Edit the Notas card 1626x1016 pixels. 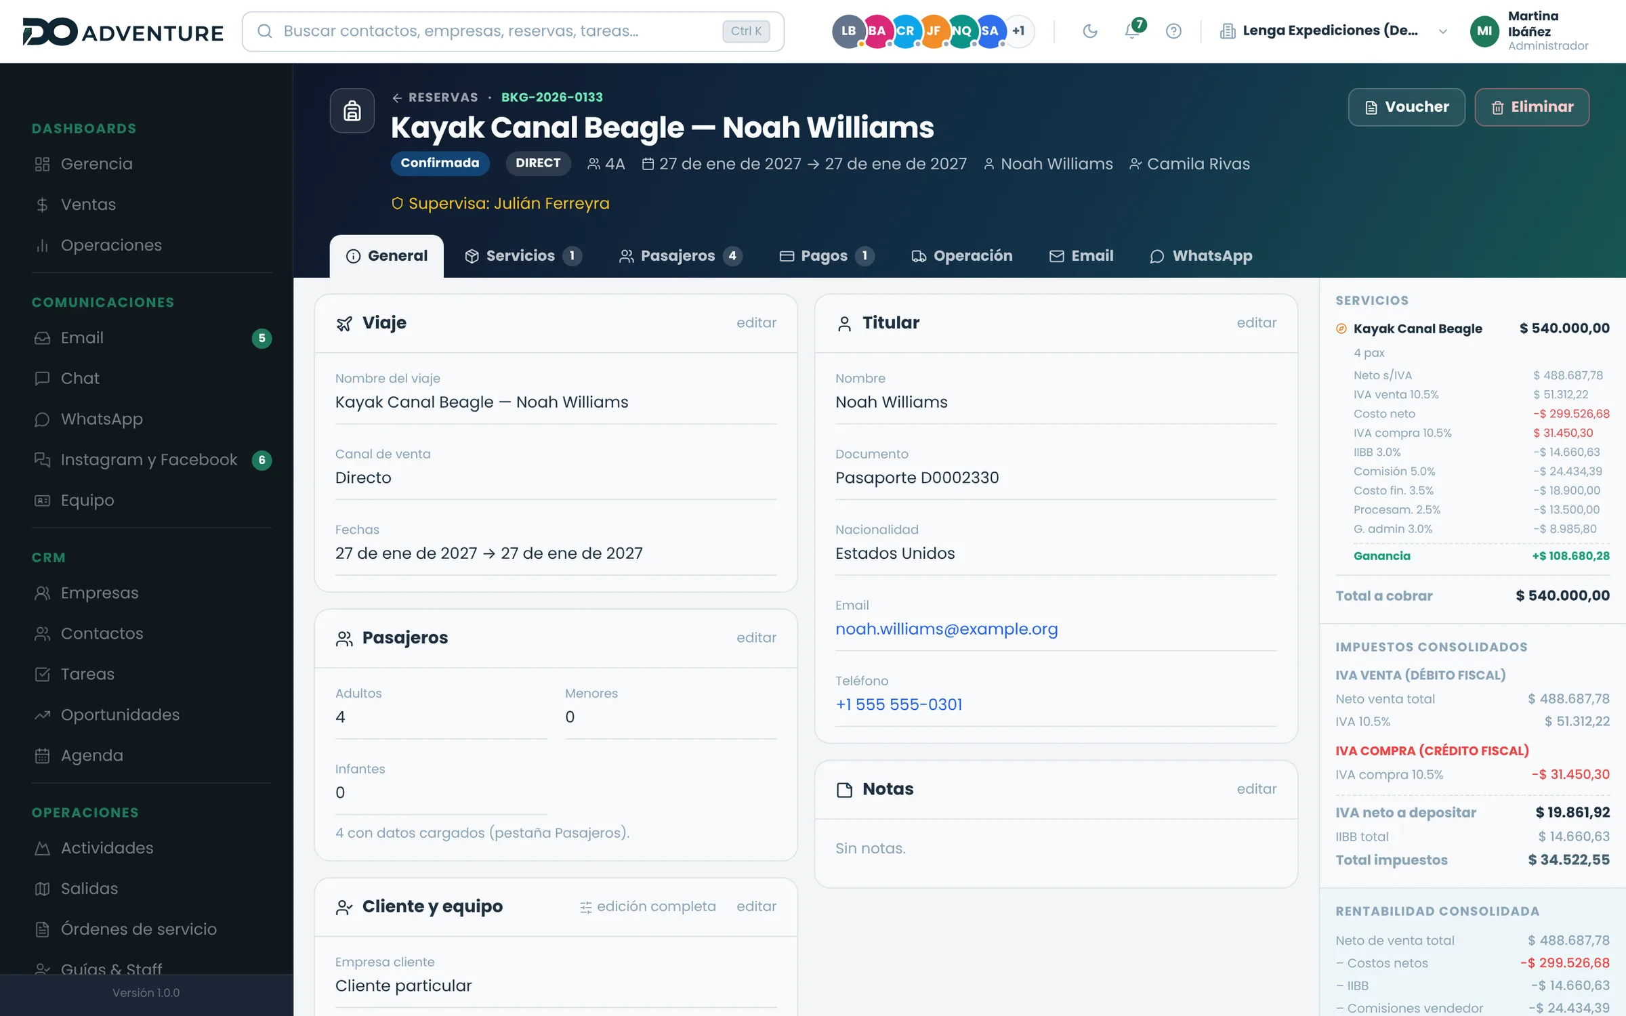(x=1256, y=789)
